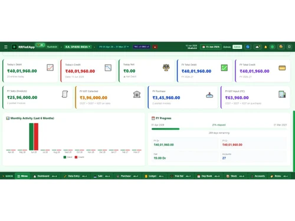Select the FY Purchase ₹3,45,960.00 value
The width and height of the screenshot is (295, 221).
166,98
